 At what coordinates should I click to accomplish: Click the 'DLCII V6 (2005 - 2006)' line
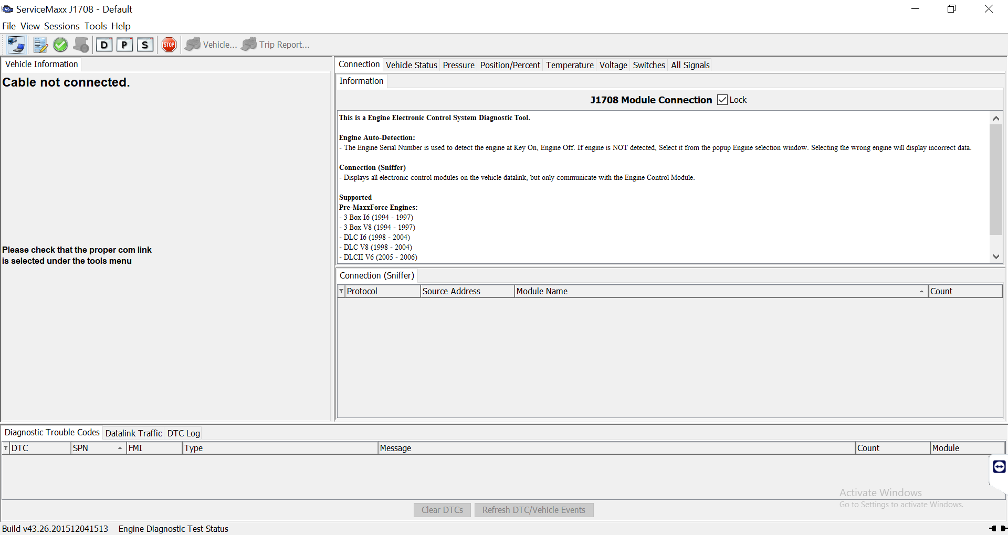pos(379,257)
